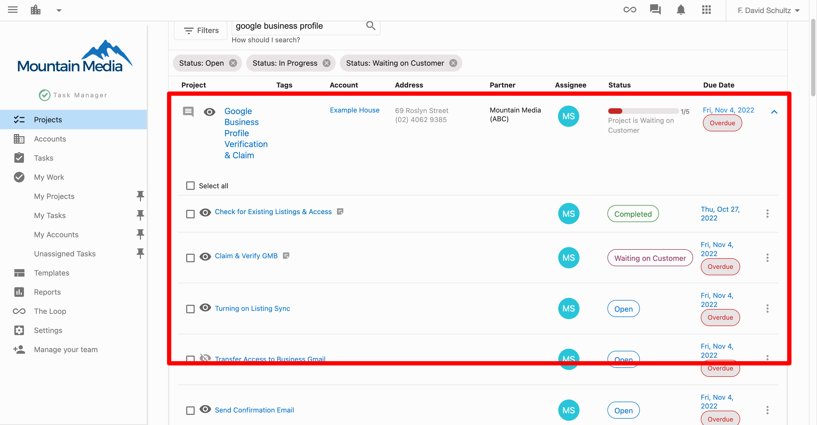Open the Example House account link
Screen dimensions: 817x425
355,110
